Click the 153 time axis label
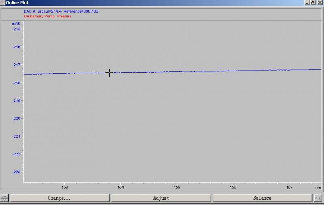The width and height of the screenshot is (324, 205). (65, 188)
